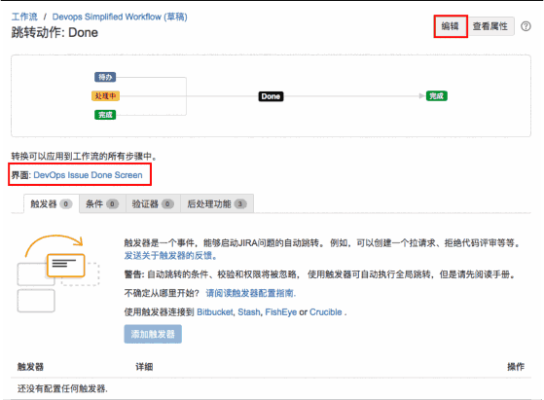This screenshot has width=544, height=400.
Task: Click the black Done transition label
Action: (x=271, y=96)
